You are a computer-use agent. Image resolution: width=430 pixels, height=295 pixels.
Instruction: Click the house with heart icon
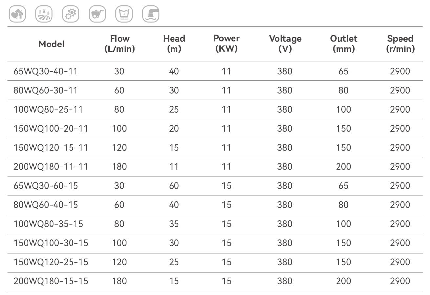point(17,14)
